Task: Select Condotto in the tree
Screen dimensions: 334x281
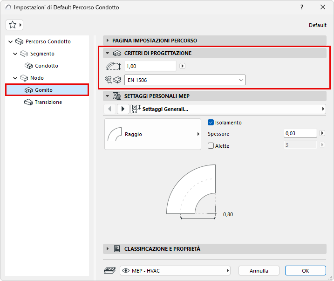Action: (x=46, y=66)
